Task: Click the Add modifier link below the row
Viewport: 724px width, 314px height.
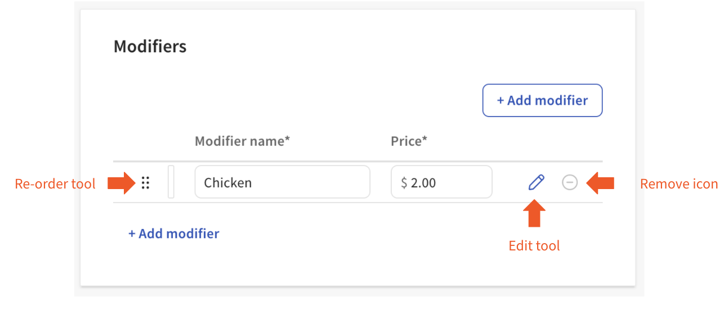Action: click(x=174, y=234)
